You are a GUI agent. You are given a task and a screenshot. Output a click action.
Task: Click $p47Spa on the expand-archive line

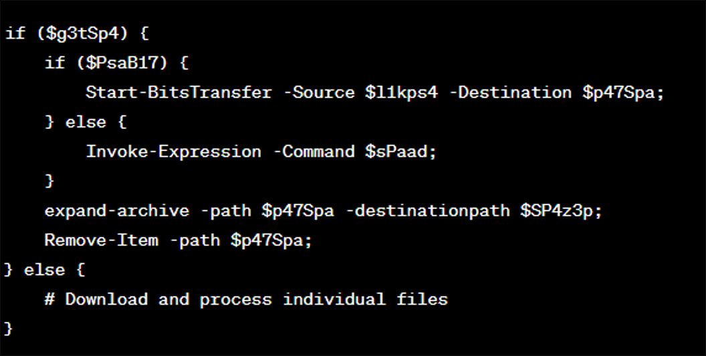click(x=298, y=211)
